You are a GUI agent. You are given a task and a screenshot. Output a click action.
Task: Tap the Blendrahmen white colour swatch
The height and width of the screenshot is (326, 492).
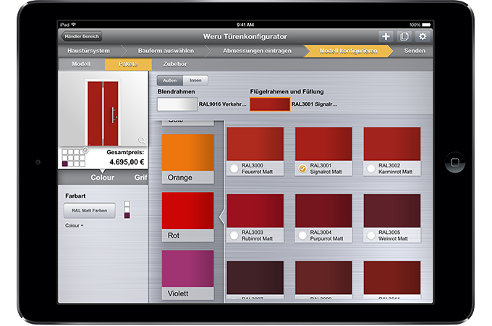click(177, 104)
